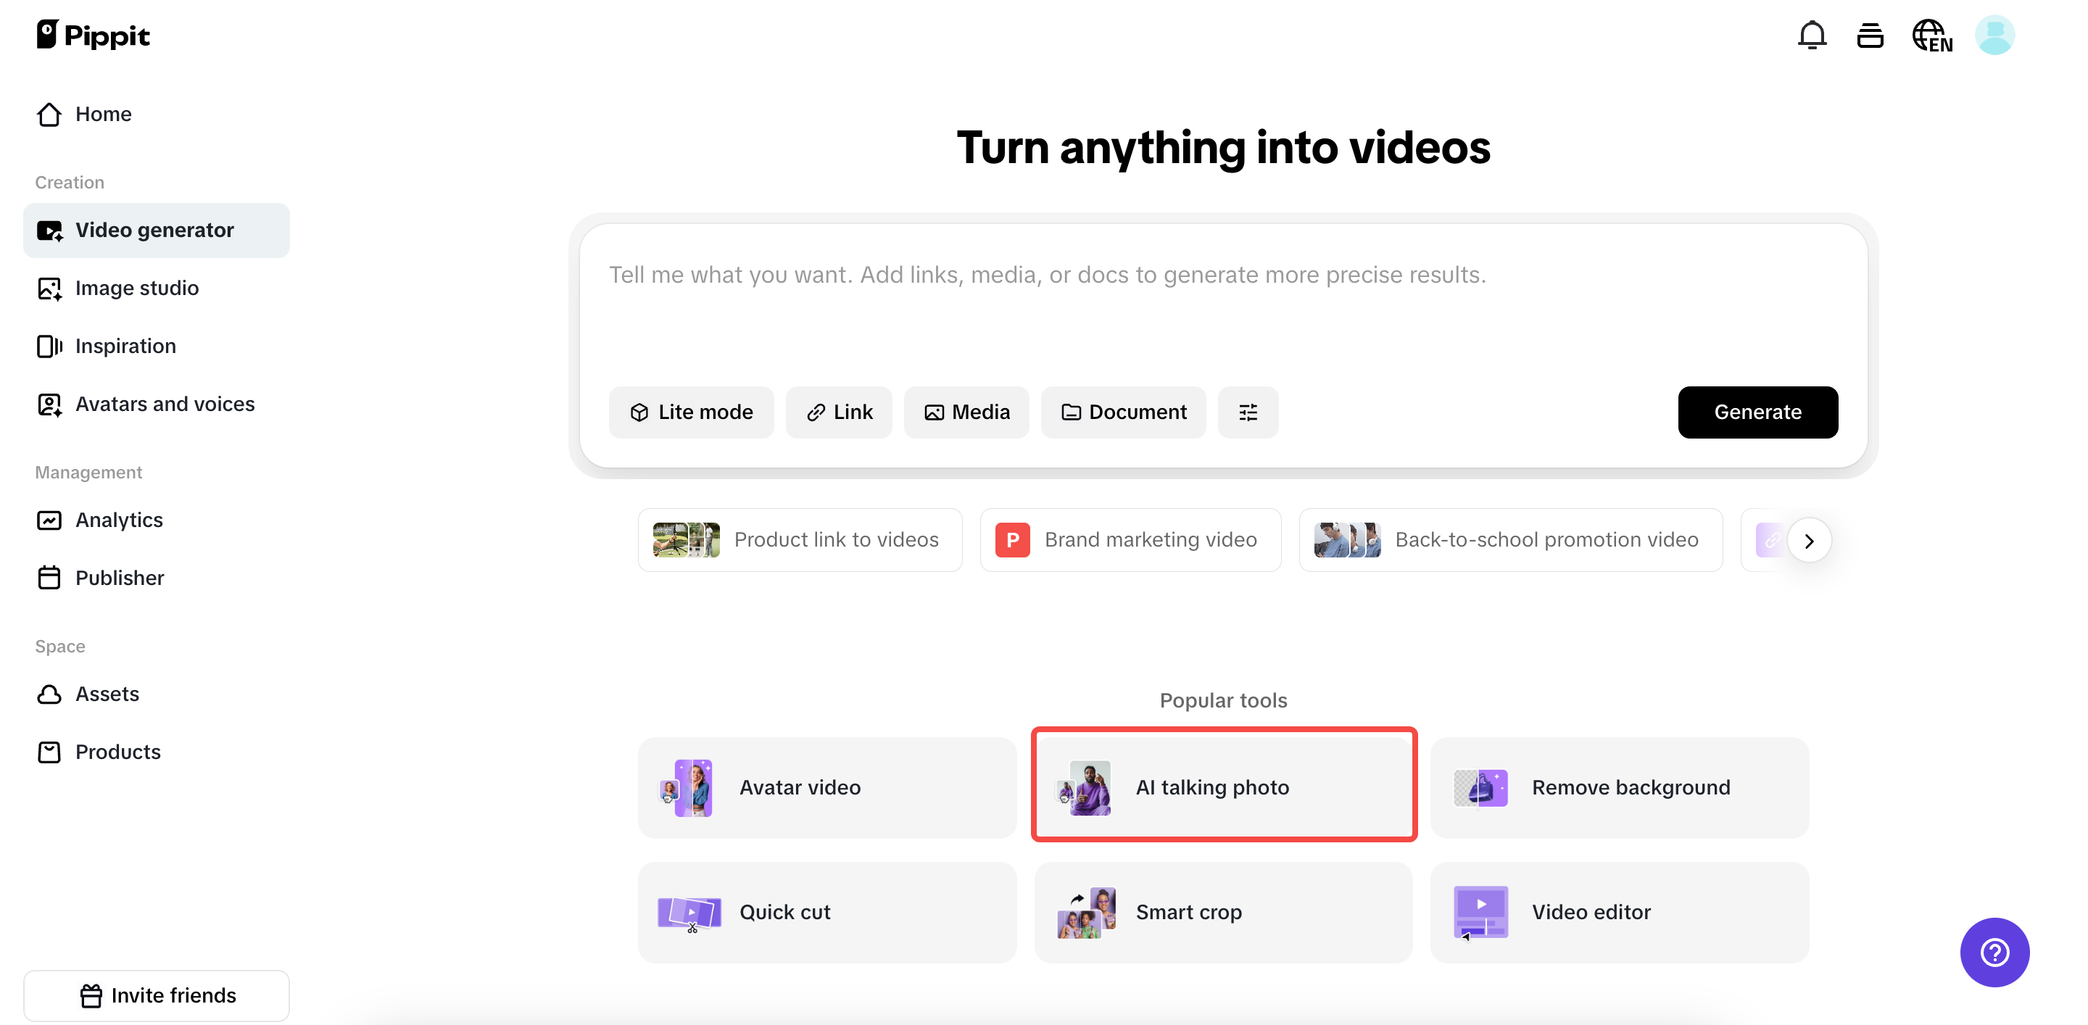Open the Analytics section
The image size is (2088, 1025).
point(118,520)
